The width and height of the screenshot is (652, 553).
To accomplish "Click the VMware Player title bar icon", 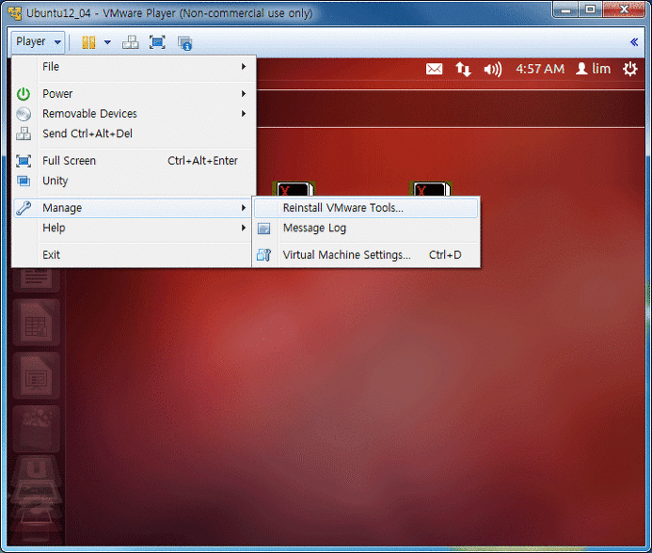I will click(14, 13).
